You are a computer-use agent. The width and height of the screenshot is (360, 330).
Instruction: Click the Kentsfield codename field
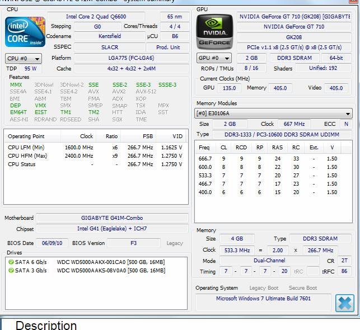(x=110, y=36)
